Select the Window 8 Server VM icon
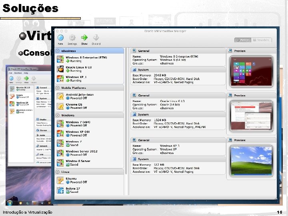The image size is (288, 216). click(x=60, y=162)
